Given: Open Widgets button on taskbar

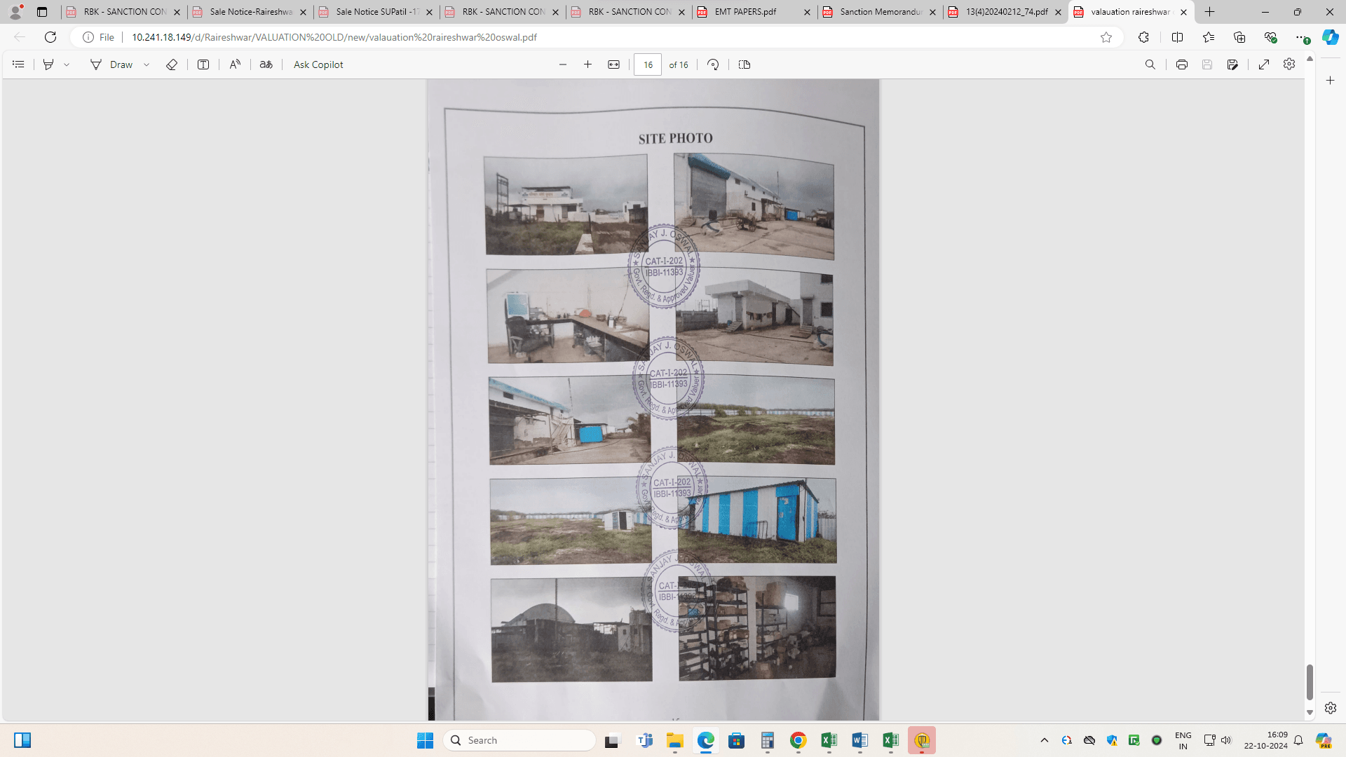Looking at the screenshot, I should (22, 740).
